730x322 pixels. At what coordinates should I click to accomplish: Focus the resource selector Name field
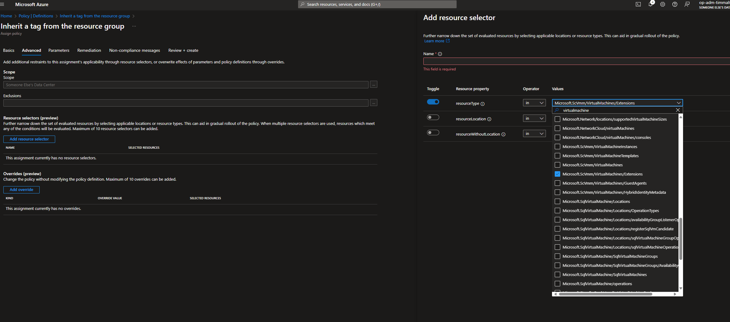point(576,61)
